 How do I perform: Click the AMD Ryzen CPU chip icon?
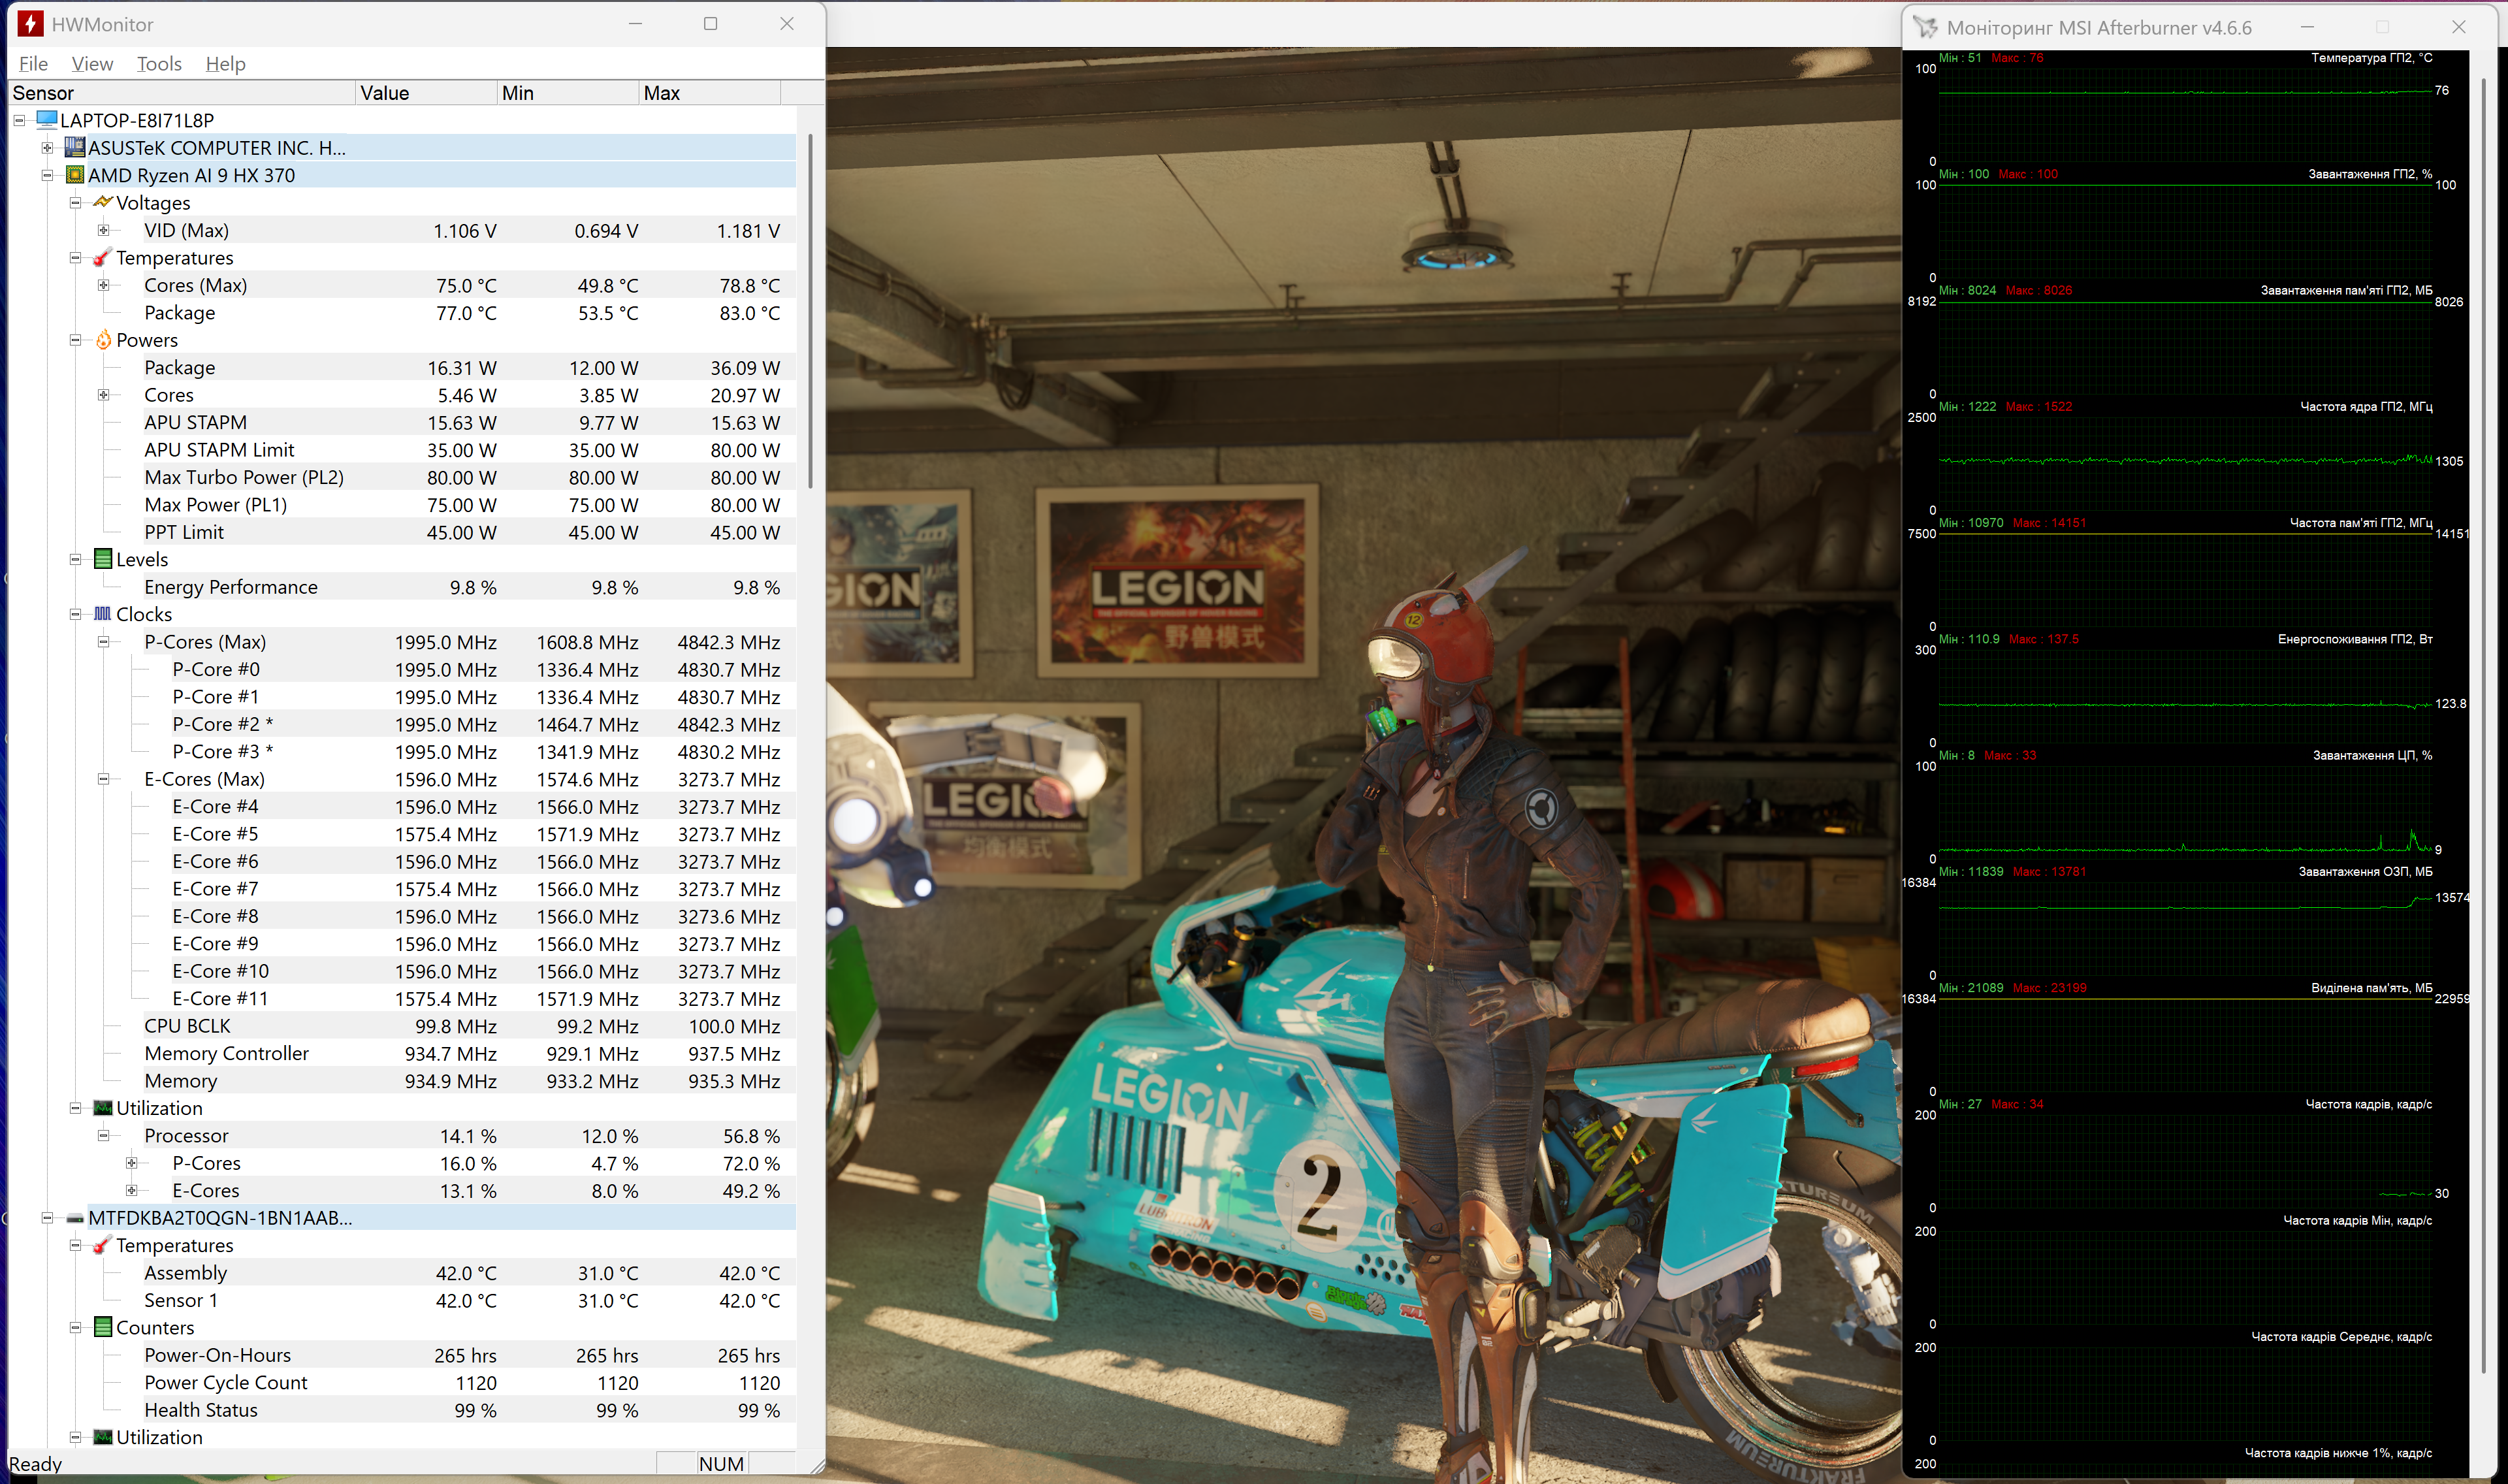click(75, 175)
